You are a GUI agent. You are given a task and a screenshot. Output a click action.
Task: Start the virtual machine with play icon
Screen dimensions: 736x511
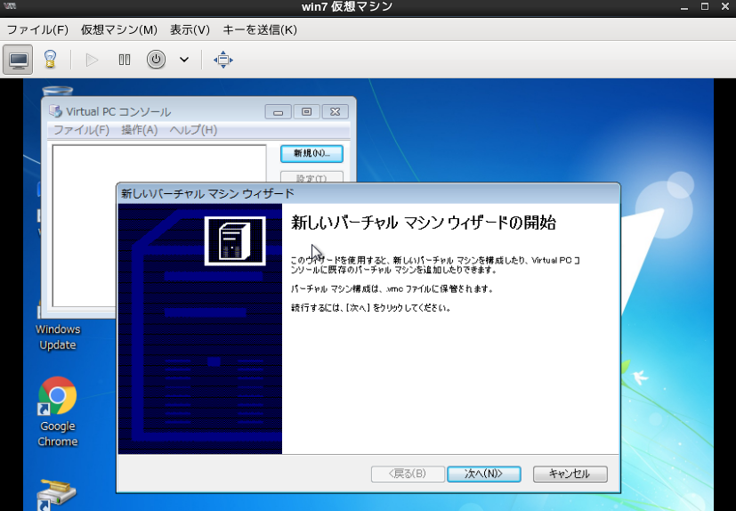click(x=92, y=60)
